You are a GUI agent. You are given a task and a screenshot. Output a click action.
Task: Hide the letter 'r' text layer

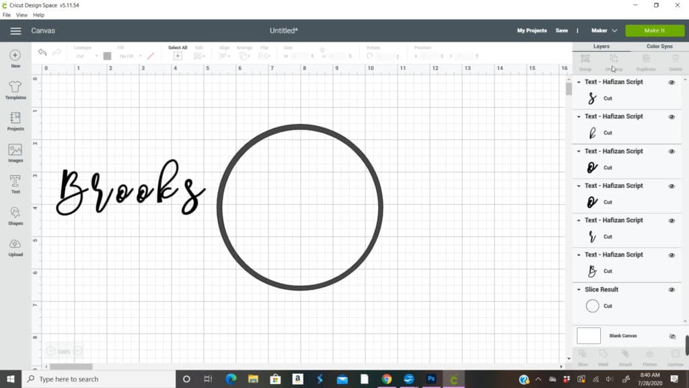[x=672, y=221]
